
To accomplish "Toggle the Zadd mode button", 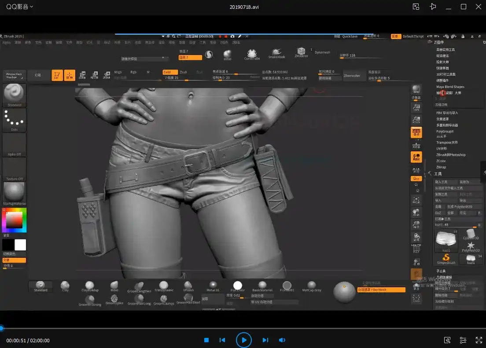I will point(169,72).
